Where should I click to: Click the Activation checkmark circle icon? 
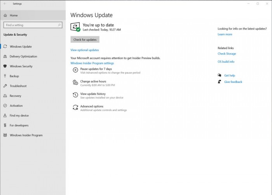5,105
